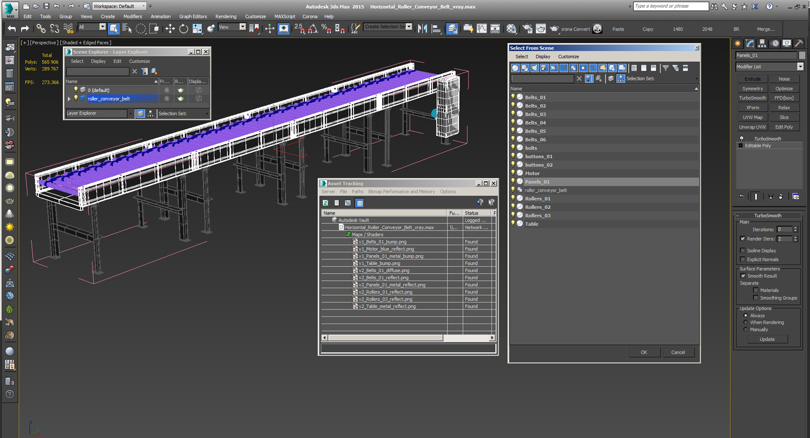Open the Material Editor

coord(511,28)
